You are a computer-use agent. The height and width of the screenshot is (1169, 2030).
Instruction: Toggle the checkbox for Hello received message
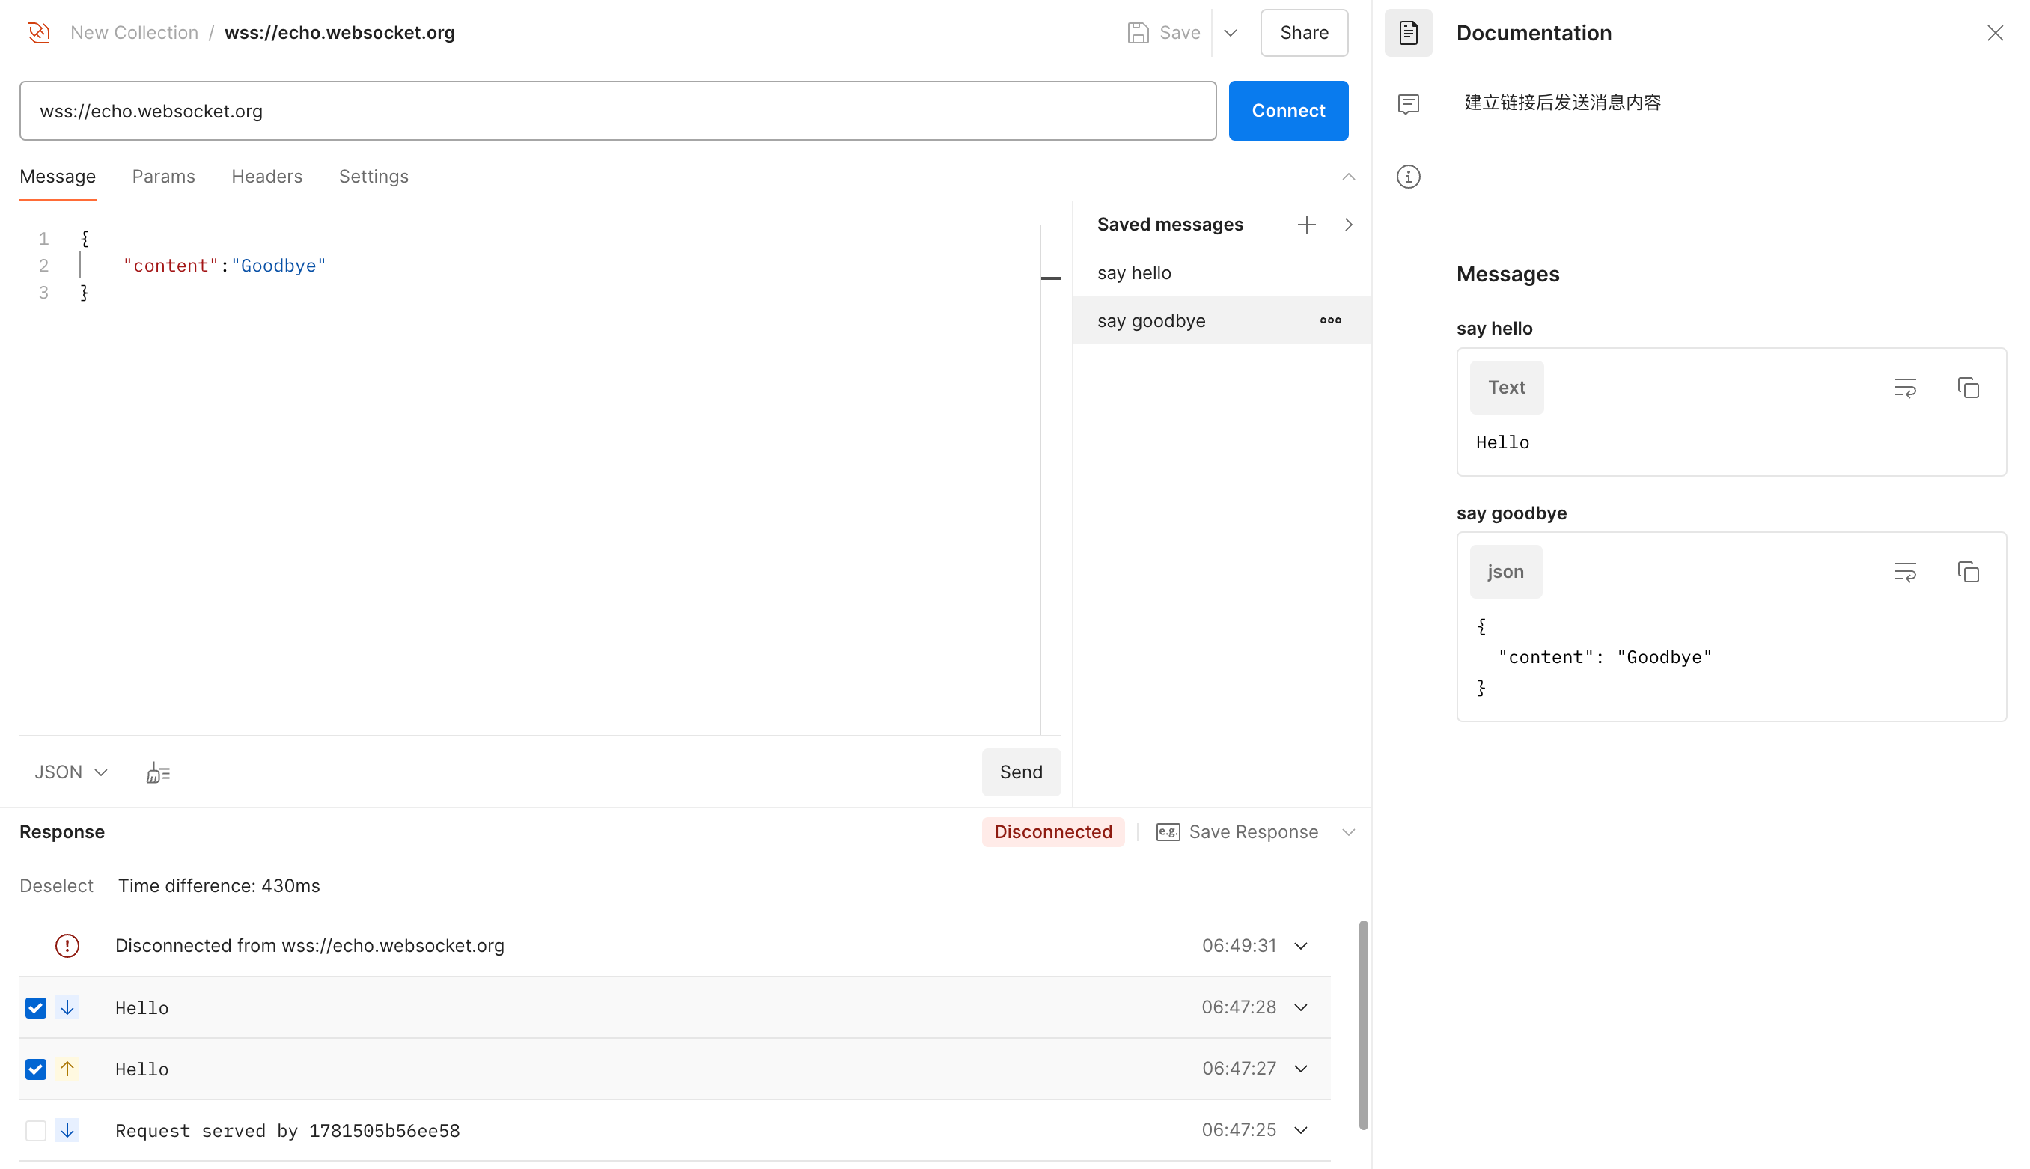point(36,1007)
